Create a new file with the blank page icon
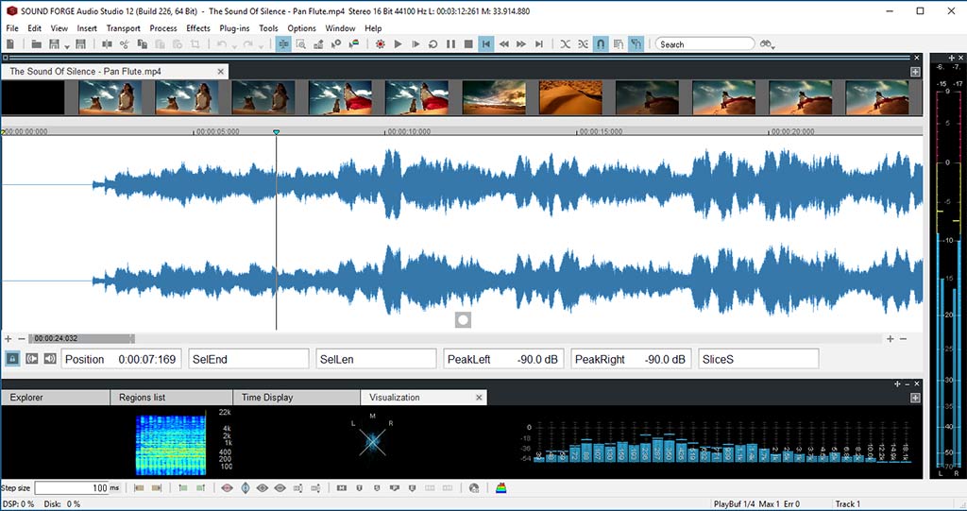Screen dimensions: 967x511 10,44
